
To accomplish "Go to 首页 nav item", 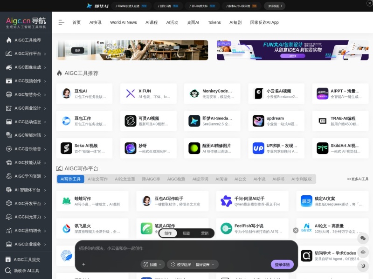I will tap(76, 22).
